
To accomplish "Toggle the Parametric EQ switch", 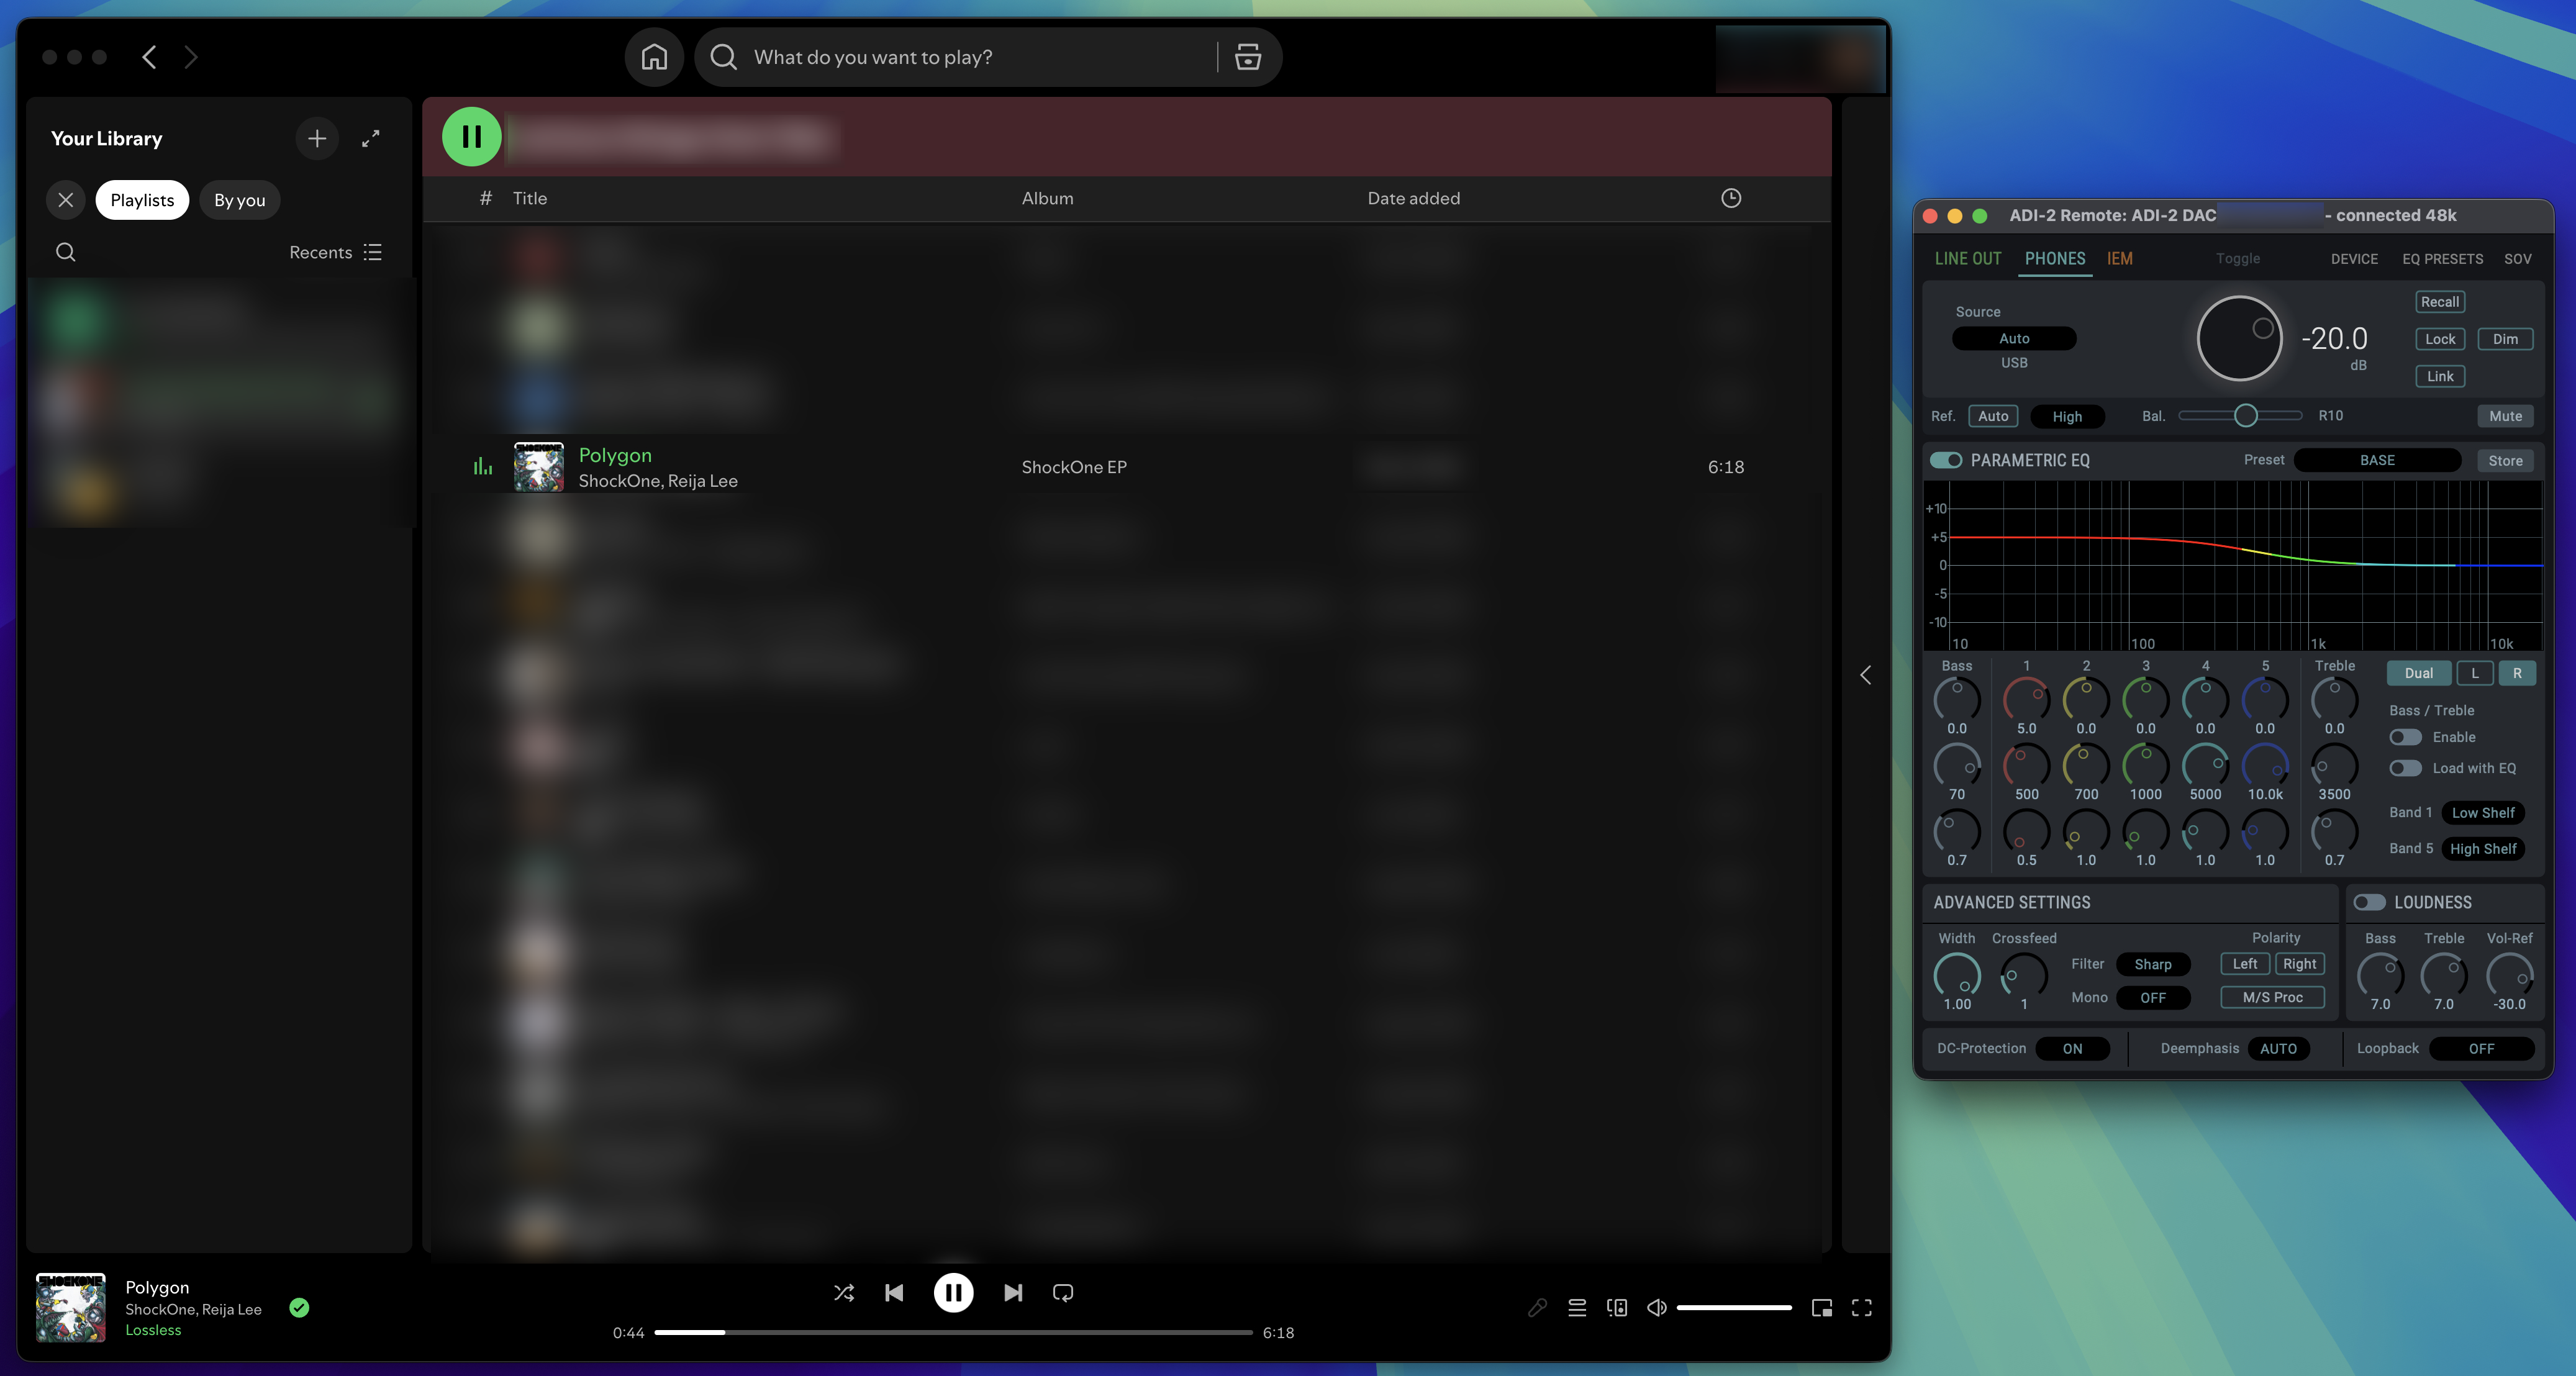I will click(1946, 460).
